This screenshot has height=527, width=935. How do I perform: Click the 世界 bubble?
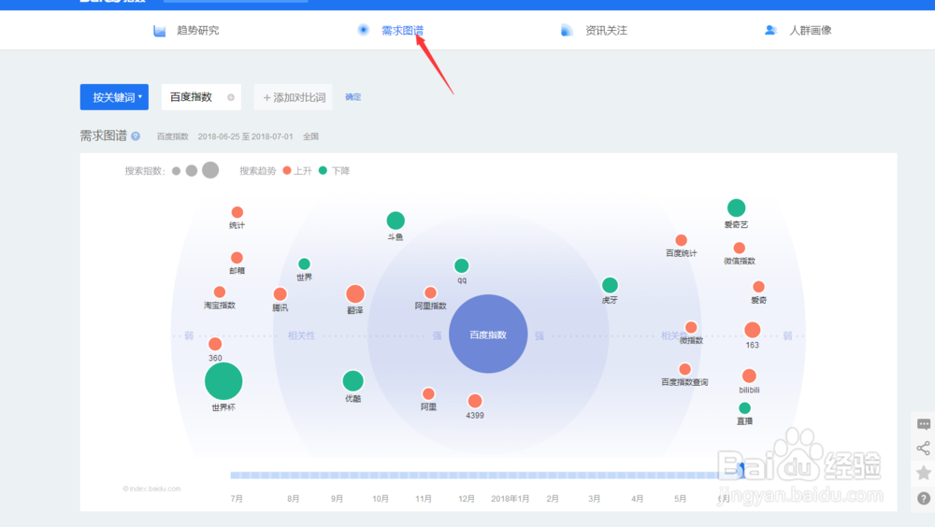[304, 263]
